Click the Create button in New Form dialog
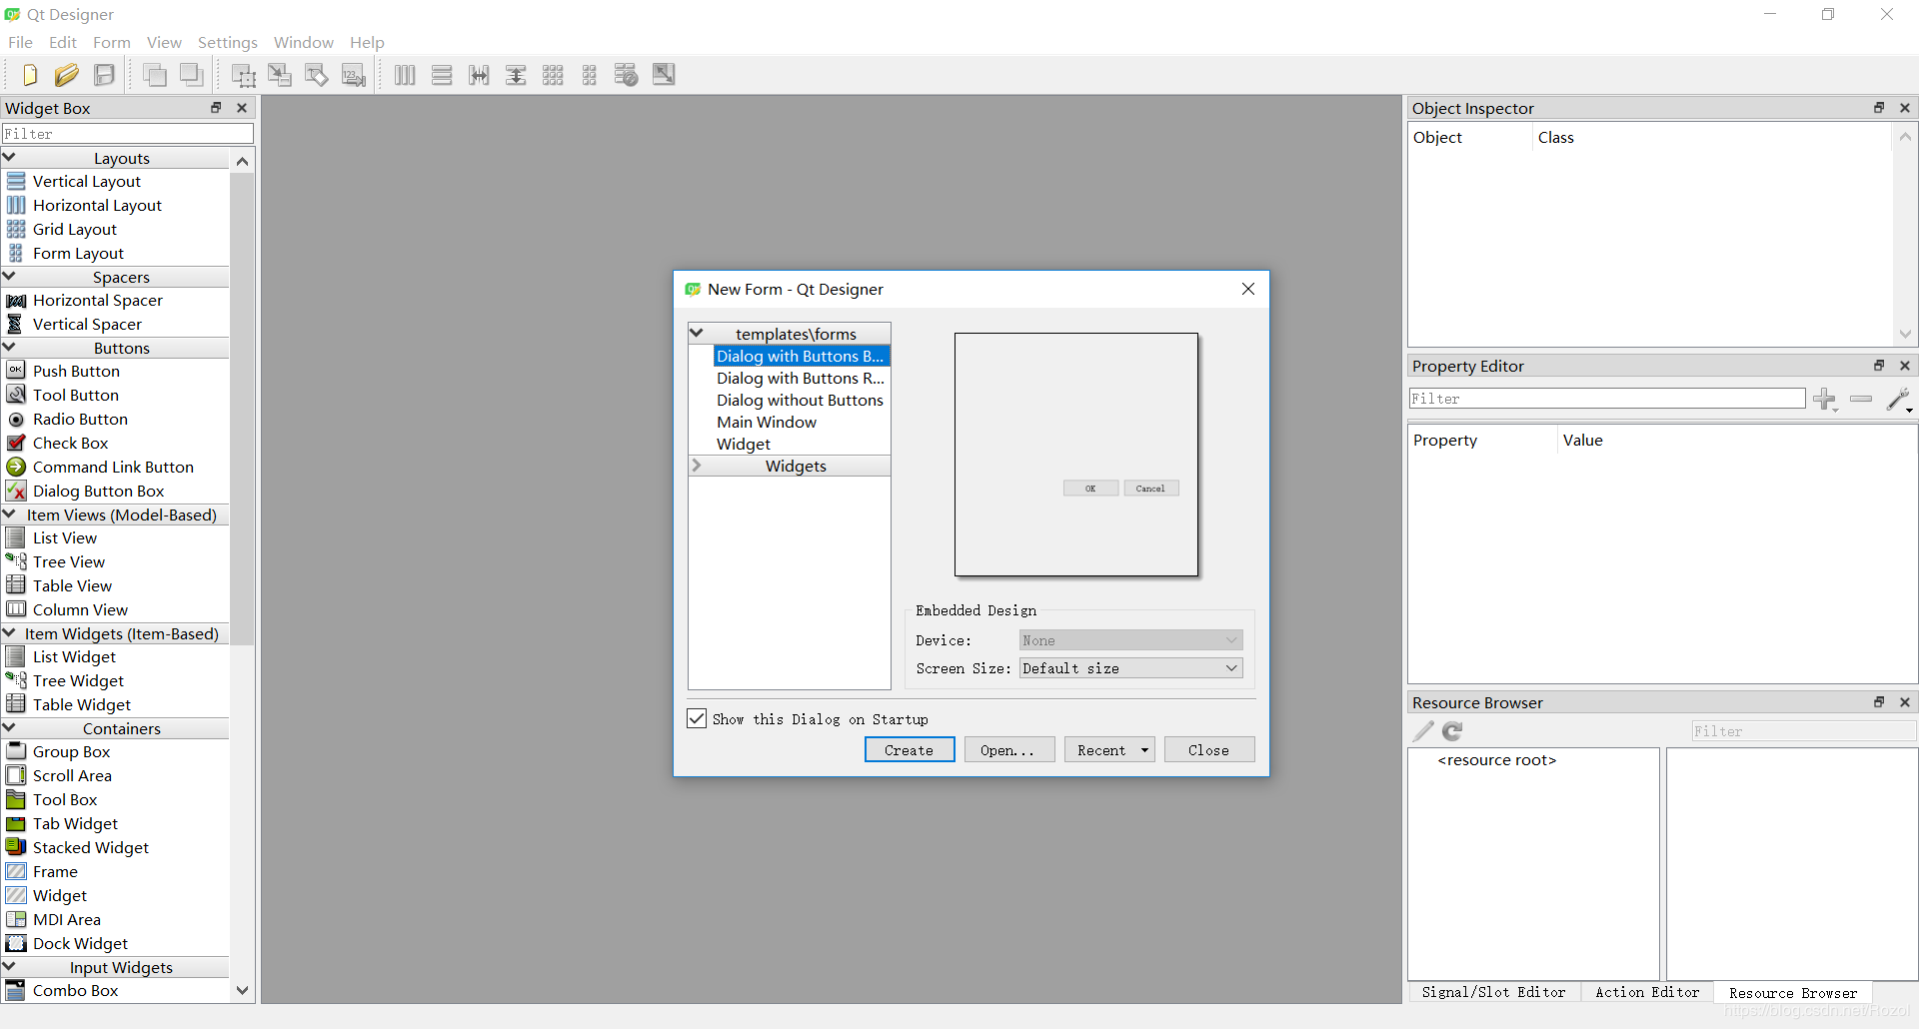Image resolution: width=1919 pixels, height=1029 pixels. [x=909, y=749]
